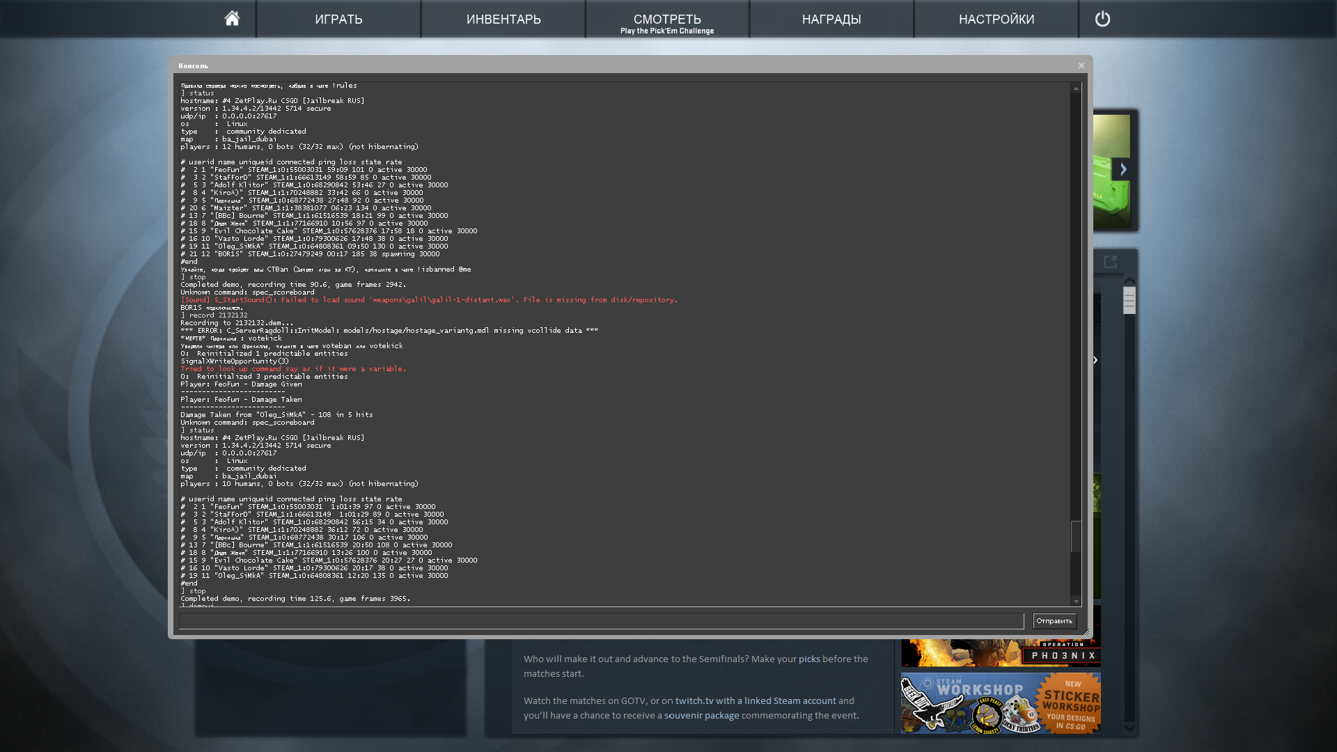Click the Home icon in top bar
This screenshot has width=1337, height=752.
click(232, 19)
